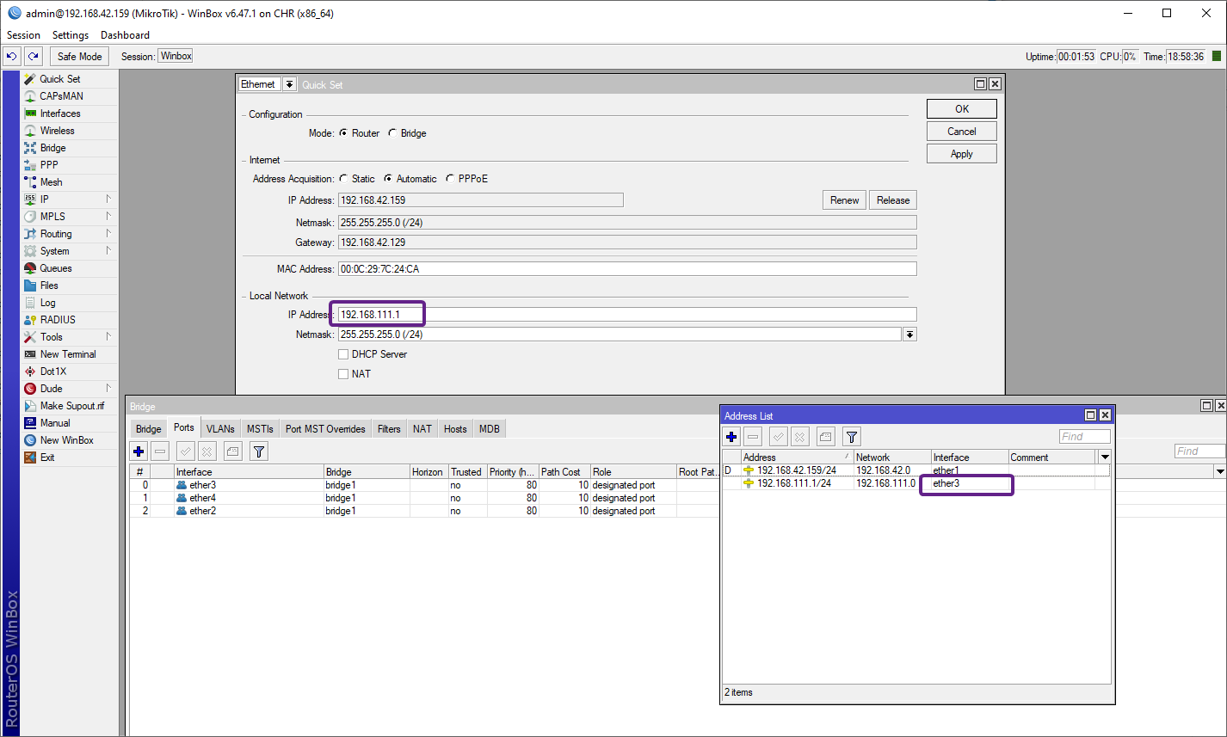
Task: Select the 192.168.42.159/24 address row
Action: tap(916, 470)
